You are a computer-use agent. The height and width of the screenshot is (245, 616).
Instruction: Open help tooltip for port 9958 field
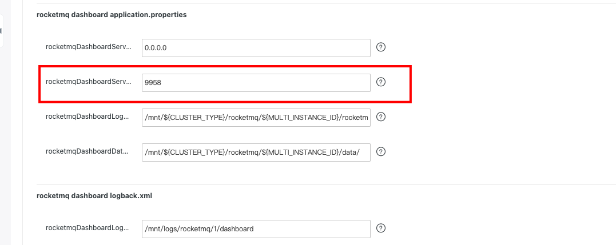(x=381, y=82)
